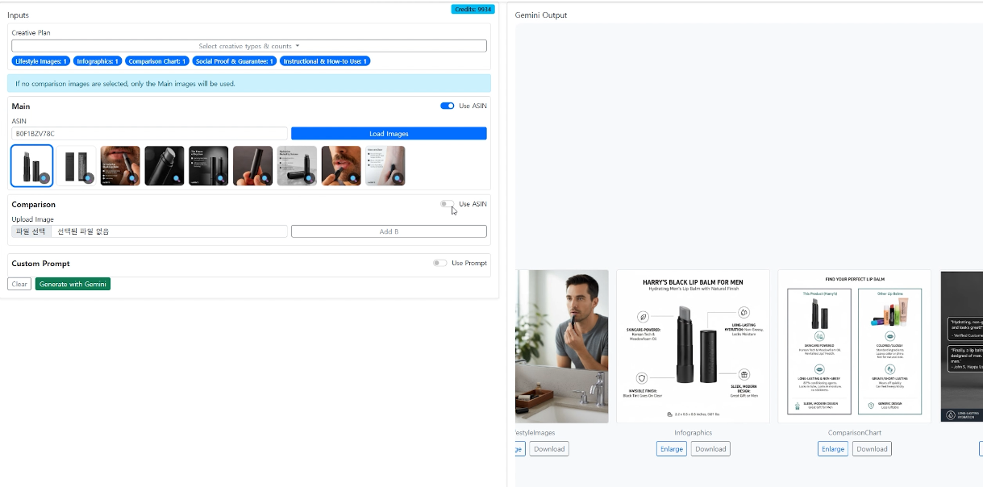983x487 pixels.
Task: Zoom the eighth thumbnail of man applying balm
Action: 354,178
